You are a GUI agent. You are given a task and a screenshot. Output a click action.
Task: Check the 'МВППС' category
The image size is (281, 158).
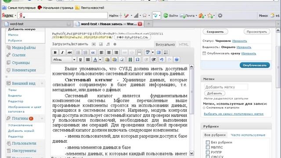[208, 147]
